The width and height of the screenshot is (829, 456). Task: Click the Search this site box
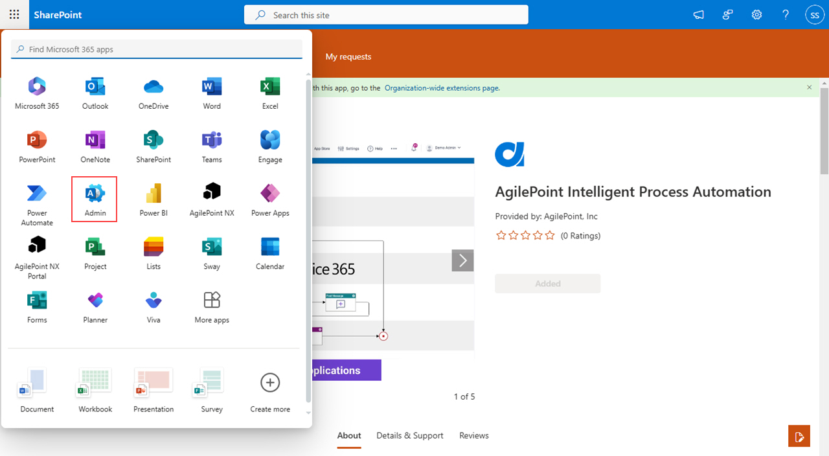click(386, 15)
